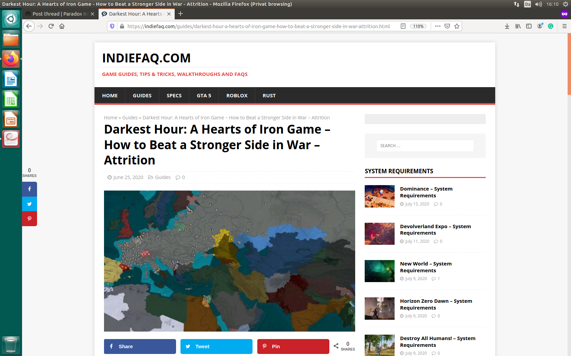
Task: Open a new tab with plus button
Action: 180,14
